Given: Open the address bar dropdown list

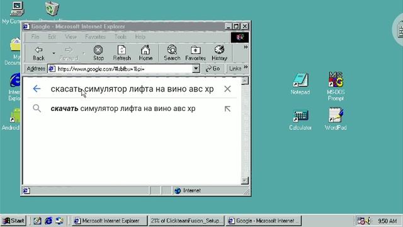Looking at the screenshot, I should [x=196, y=69].
